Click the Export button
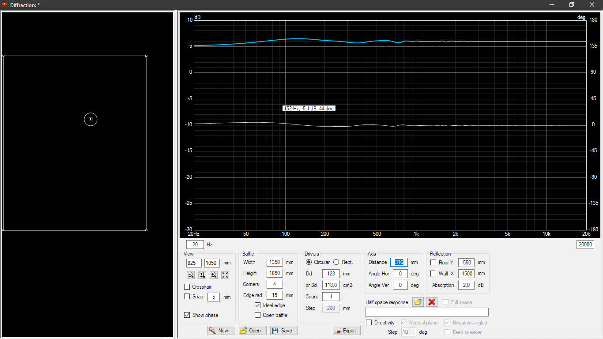 pos(347,331)
